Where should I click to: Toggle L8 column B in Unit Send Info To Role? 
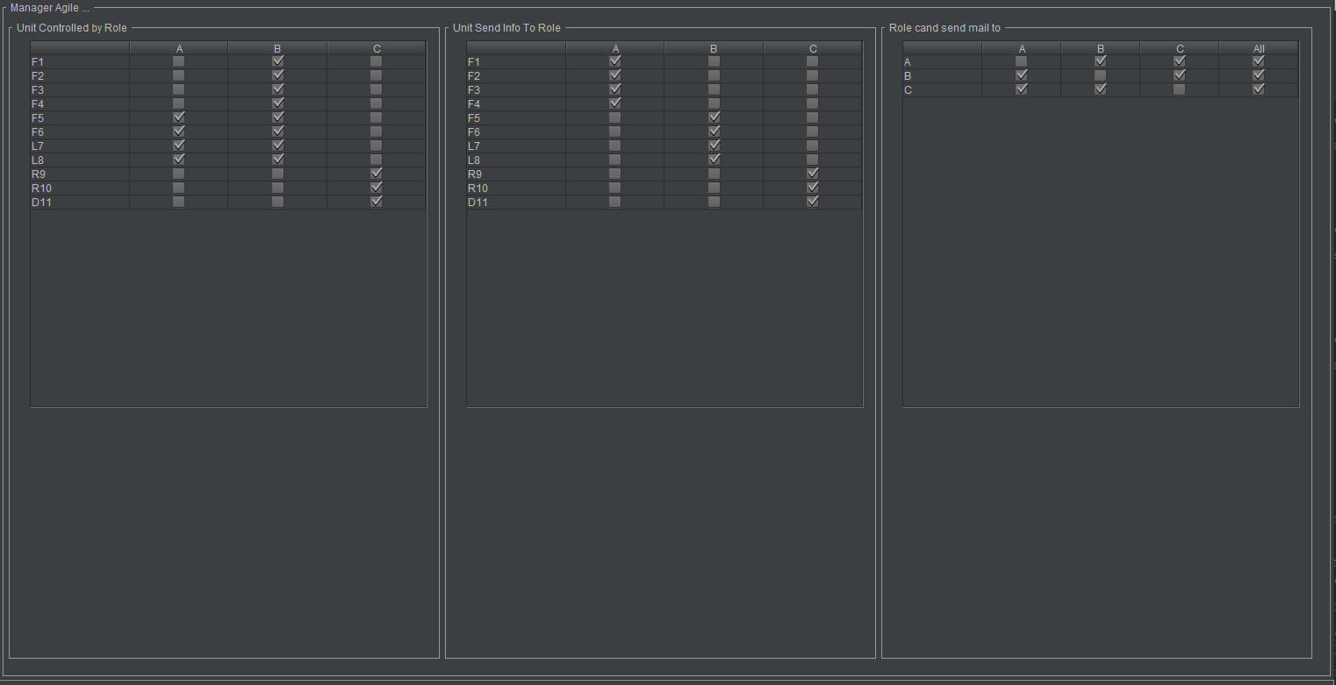[714, 161]
